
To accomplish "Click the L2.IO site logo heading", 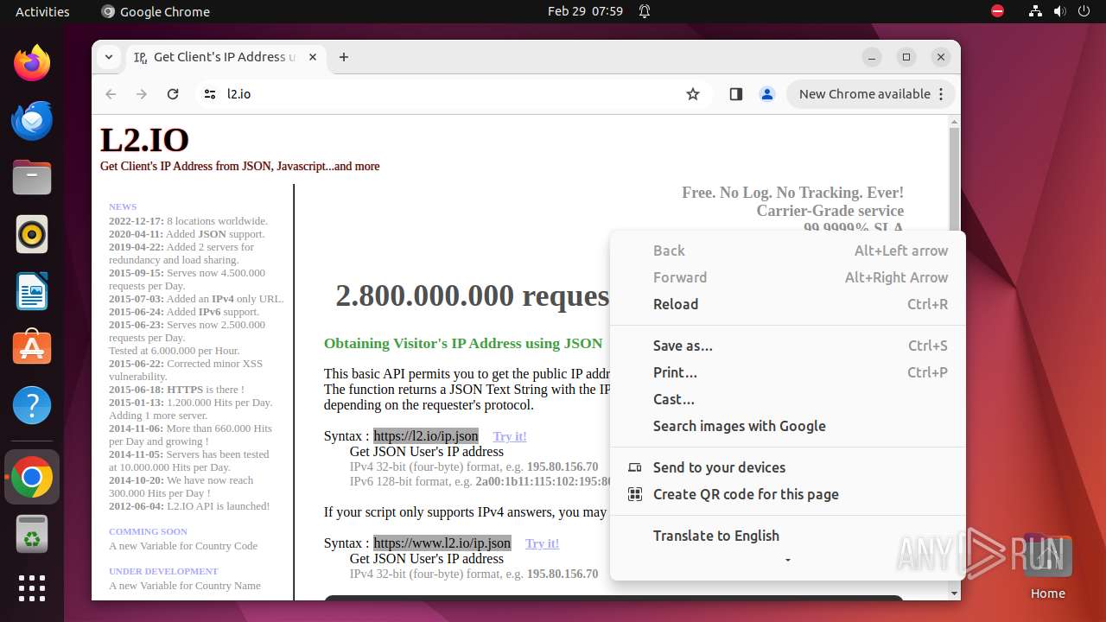I will (145, 140).
